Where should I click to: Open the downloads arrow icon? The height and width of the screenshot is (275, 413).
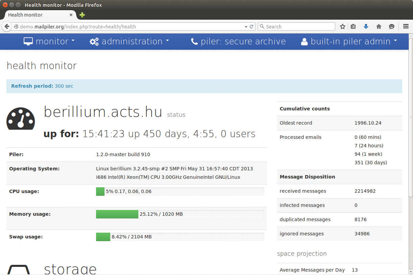click(366, 26)
